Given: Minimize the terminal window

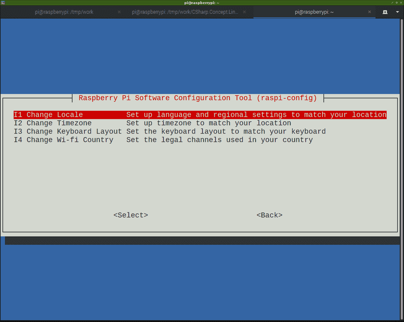Looking at the screenshot, I should pyautogui.click(x=392, y=2).
